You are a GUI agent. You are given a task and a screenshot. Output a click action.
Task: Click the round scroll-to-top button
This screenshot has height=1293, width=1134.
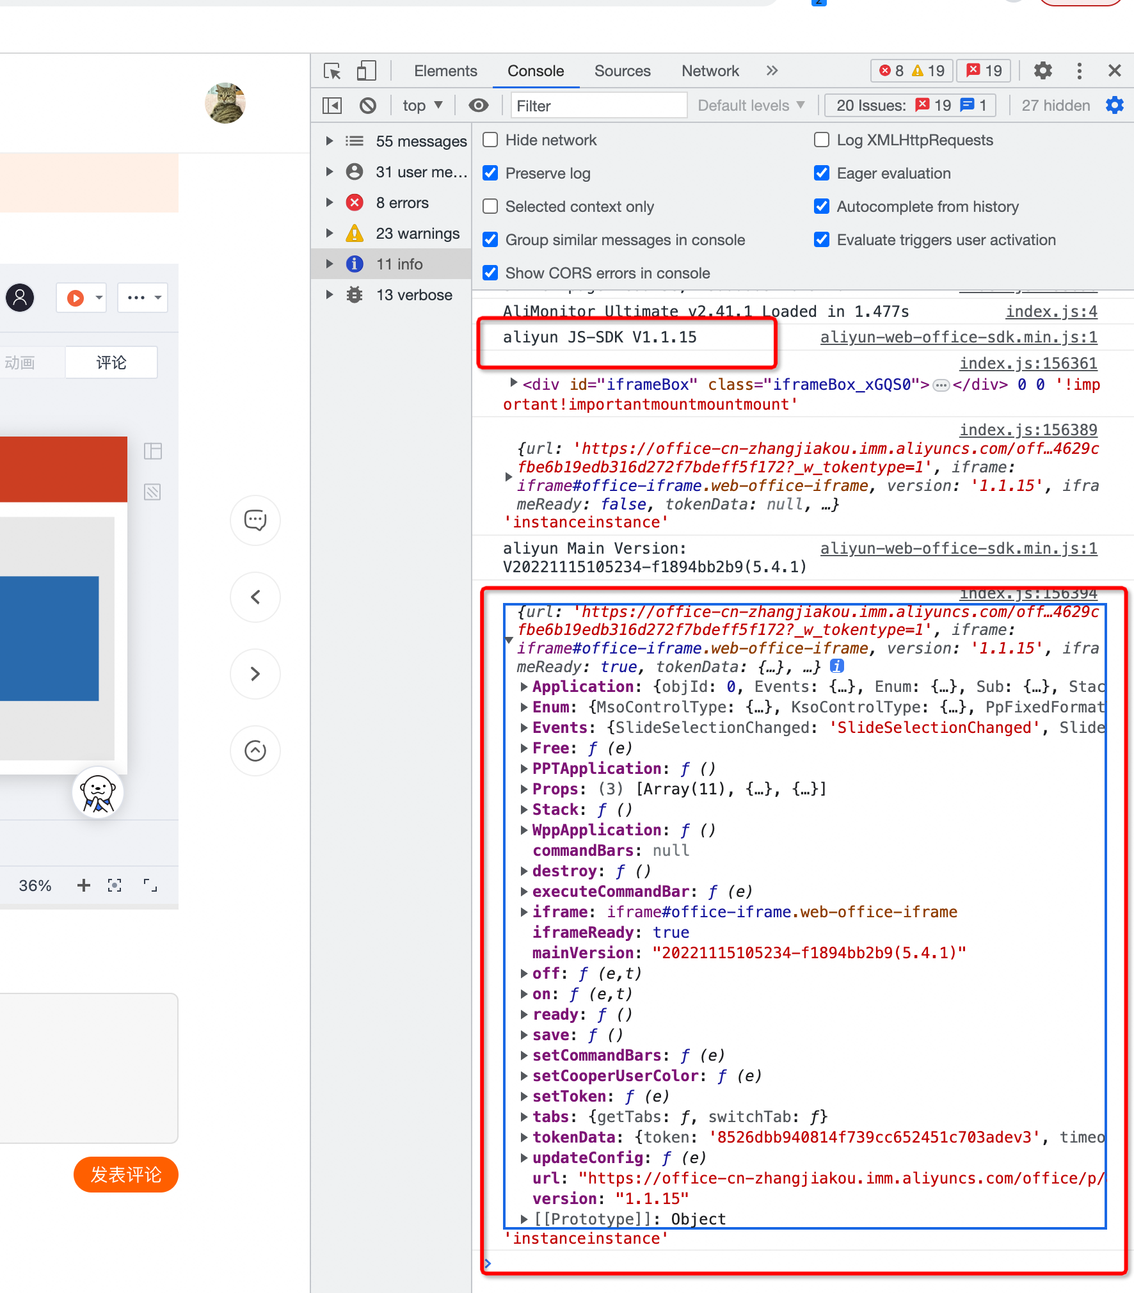point(255,751)
